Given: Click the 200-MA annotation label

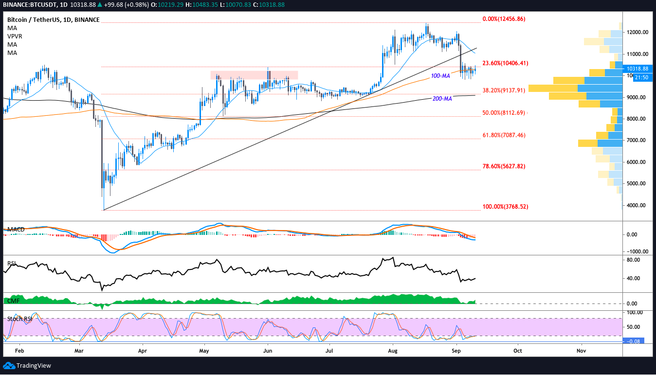Looking at the screenshot, I should [442, 98].
